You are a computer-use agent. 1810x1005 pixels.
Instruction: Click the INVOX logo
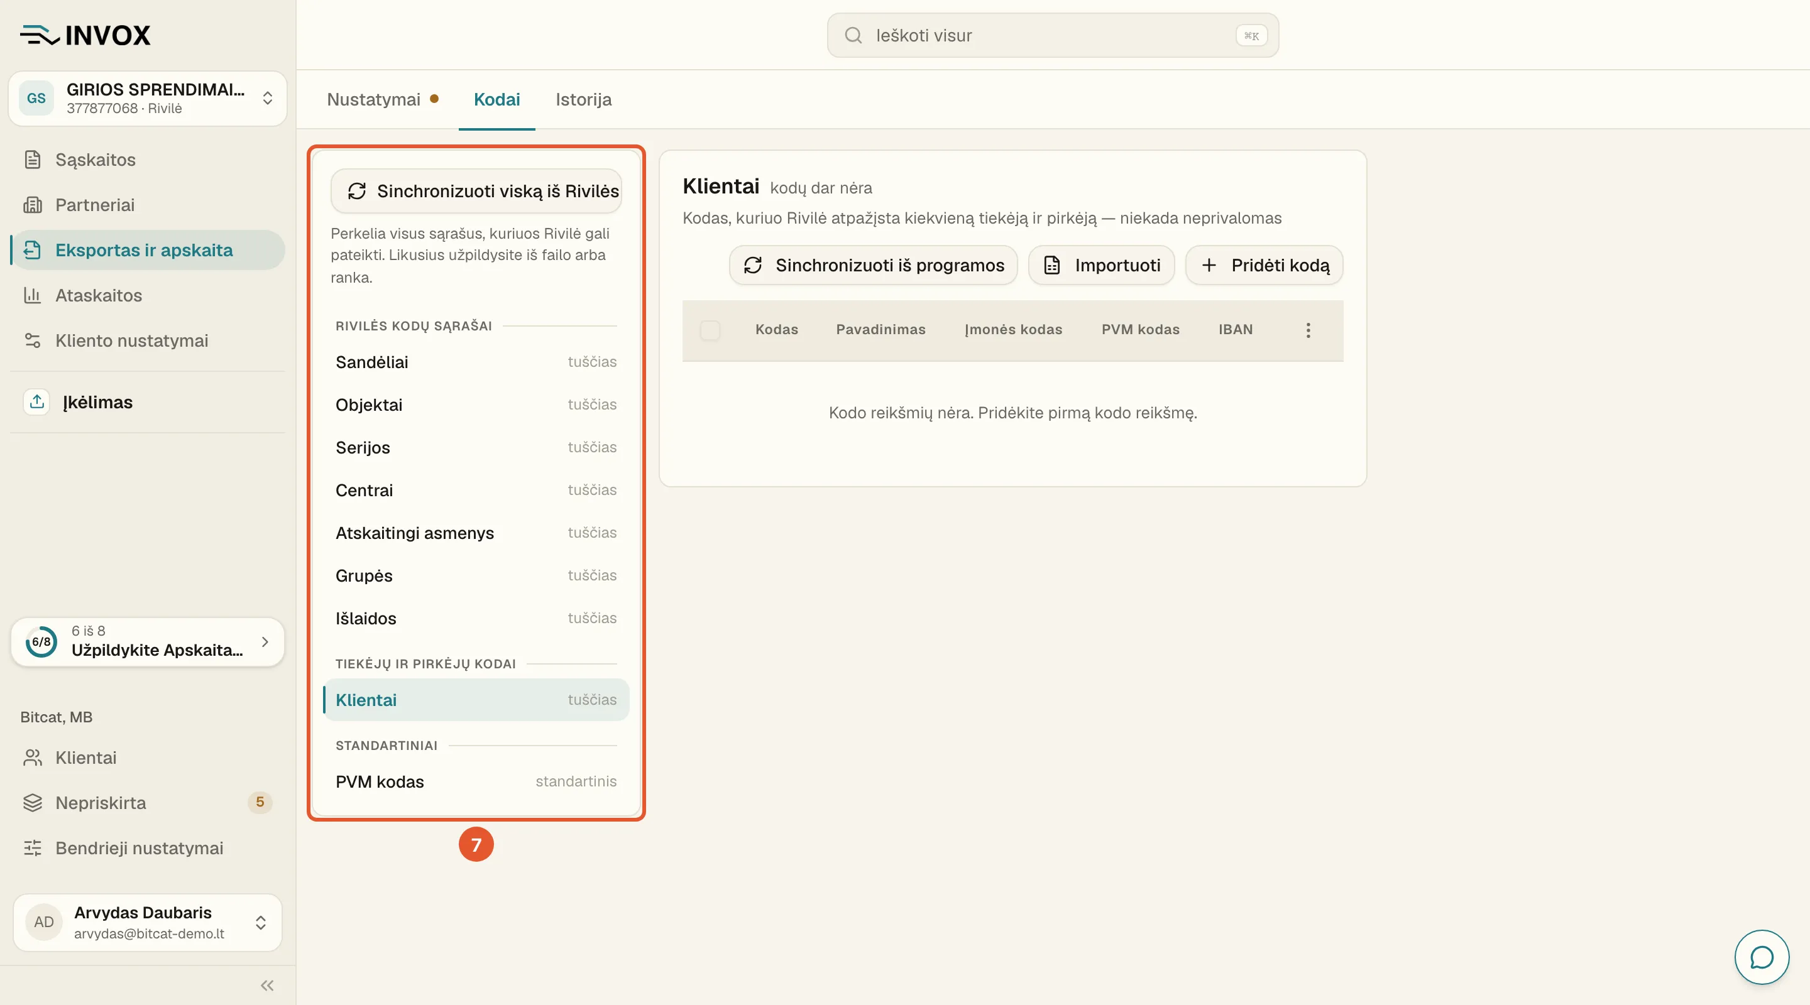[x=85, y=35]
